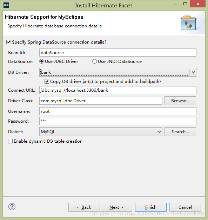Expand the Dialect MySQL dropdown
208x220 pixels.
101,131
